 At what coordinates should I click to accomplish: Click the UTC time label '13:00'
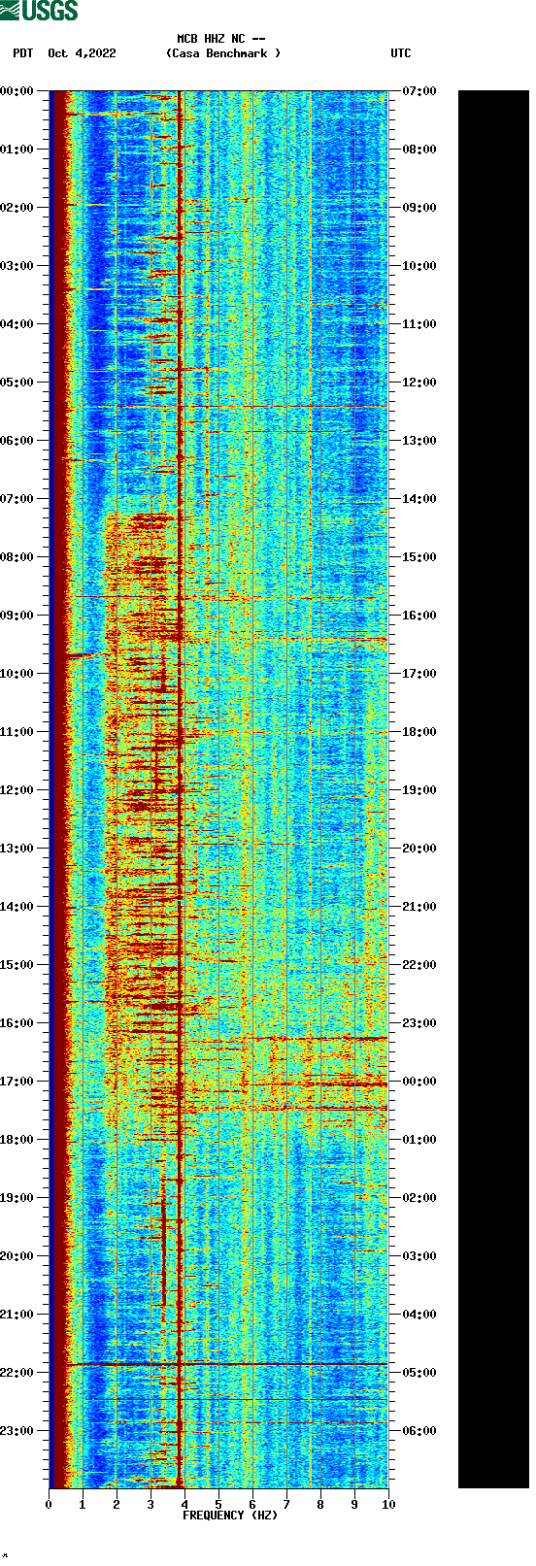[x=419, y=441]
